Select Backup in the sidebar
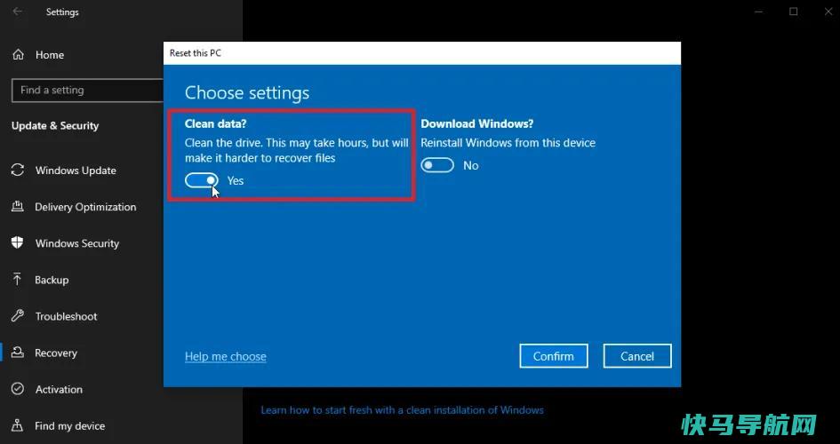This screenshot has width=840, height=444. tap(52, 280)
